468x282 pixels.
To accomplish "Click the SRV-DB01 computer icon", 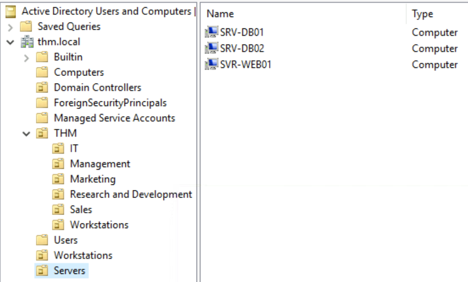I will (x=212, y=32).
